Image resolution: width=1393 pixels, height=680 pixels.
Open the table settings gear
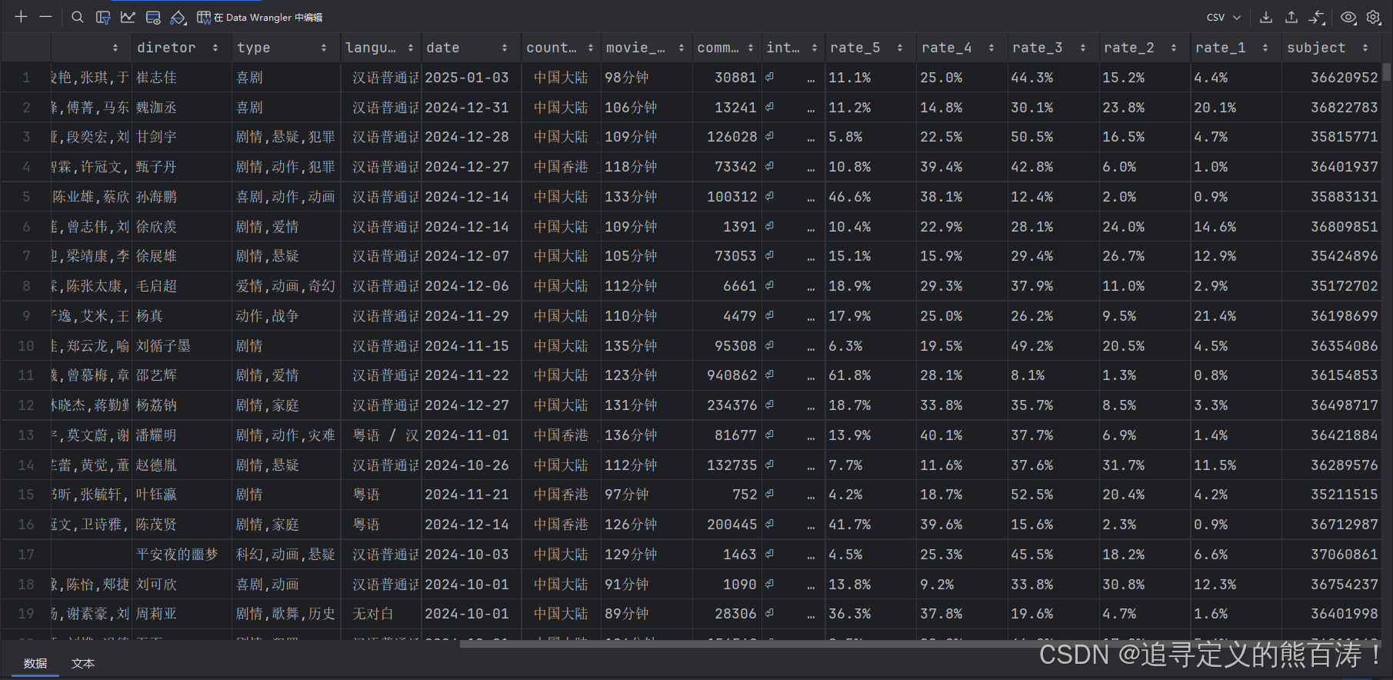(x=1374, y=17)
